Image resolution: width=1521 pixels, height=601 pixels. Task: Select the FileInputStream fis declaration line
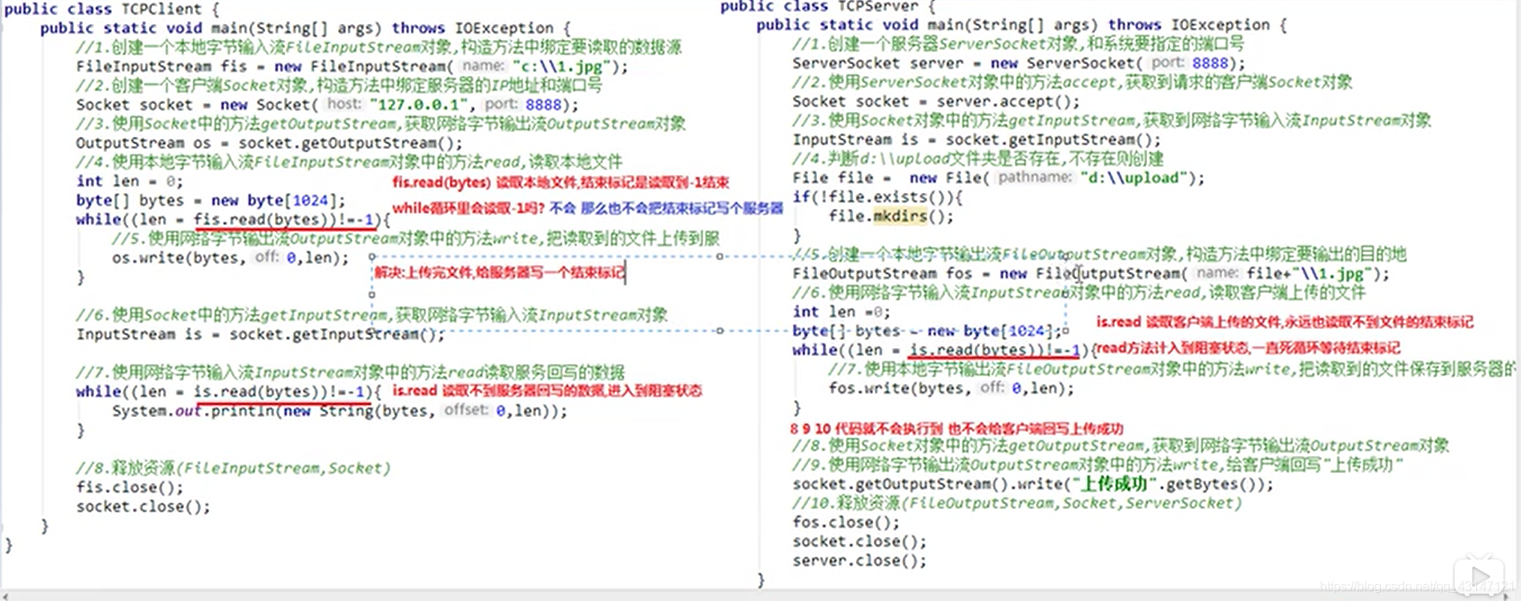352,66
